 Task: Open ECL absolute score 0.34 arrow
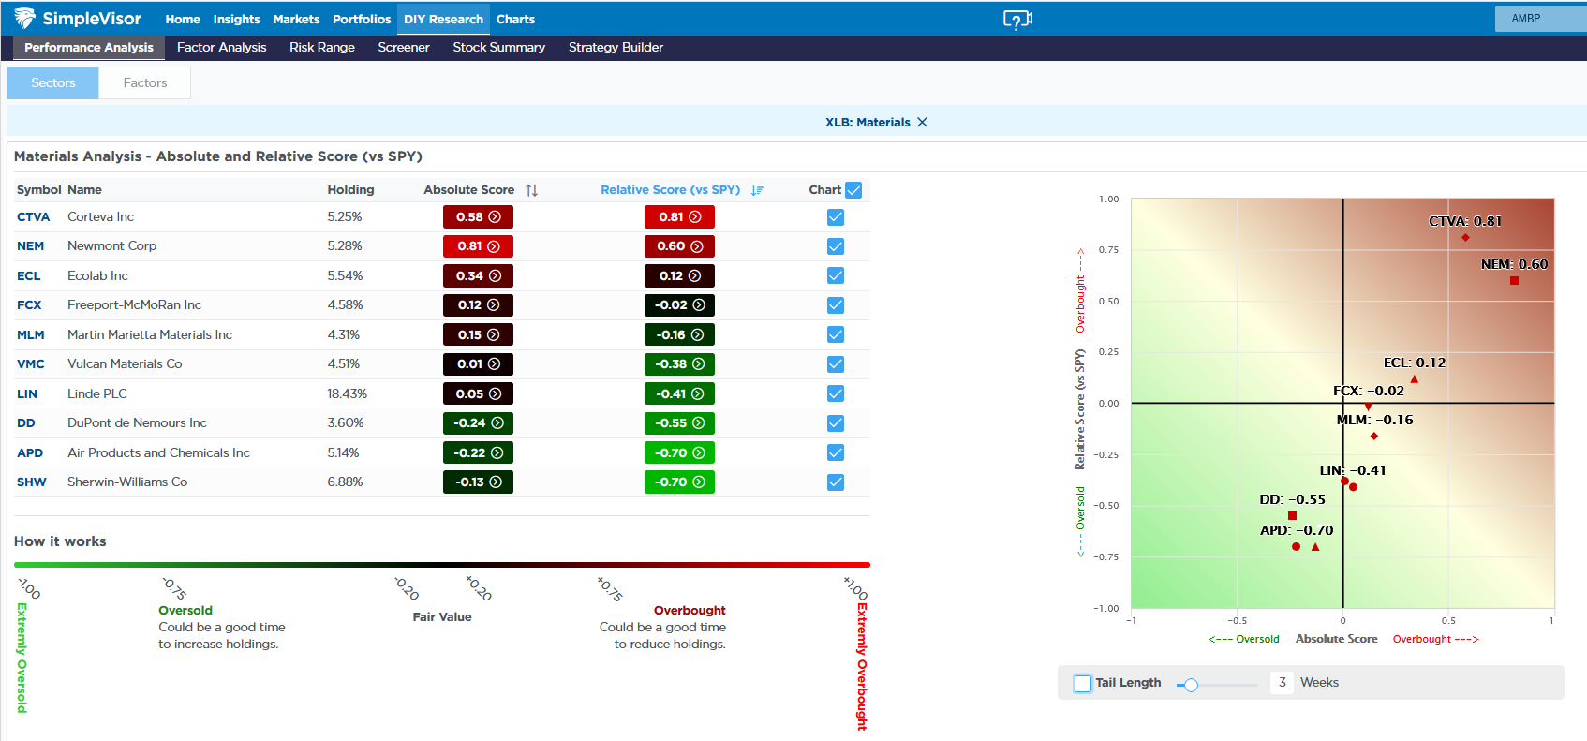(495, 275)
